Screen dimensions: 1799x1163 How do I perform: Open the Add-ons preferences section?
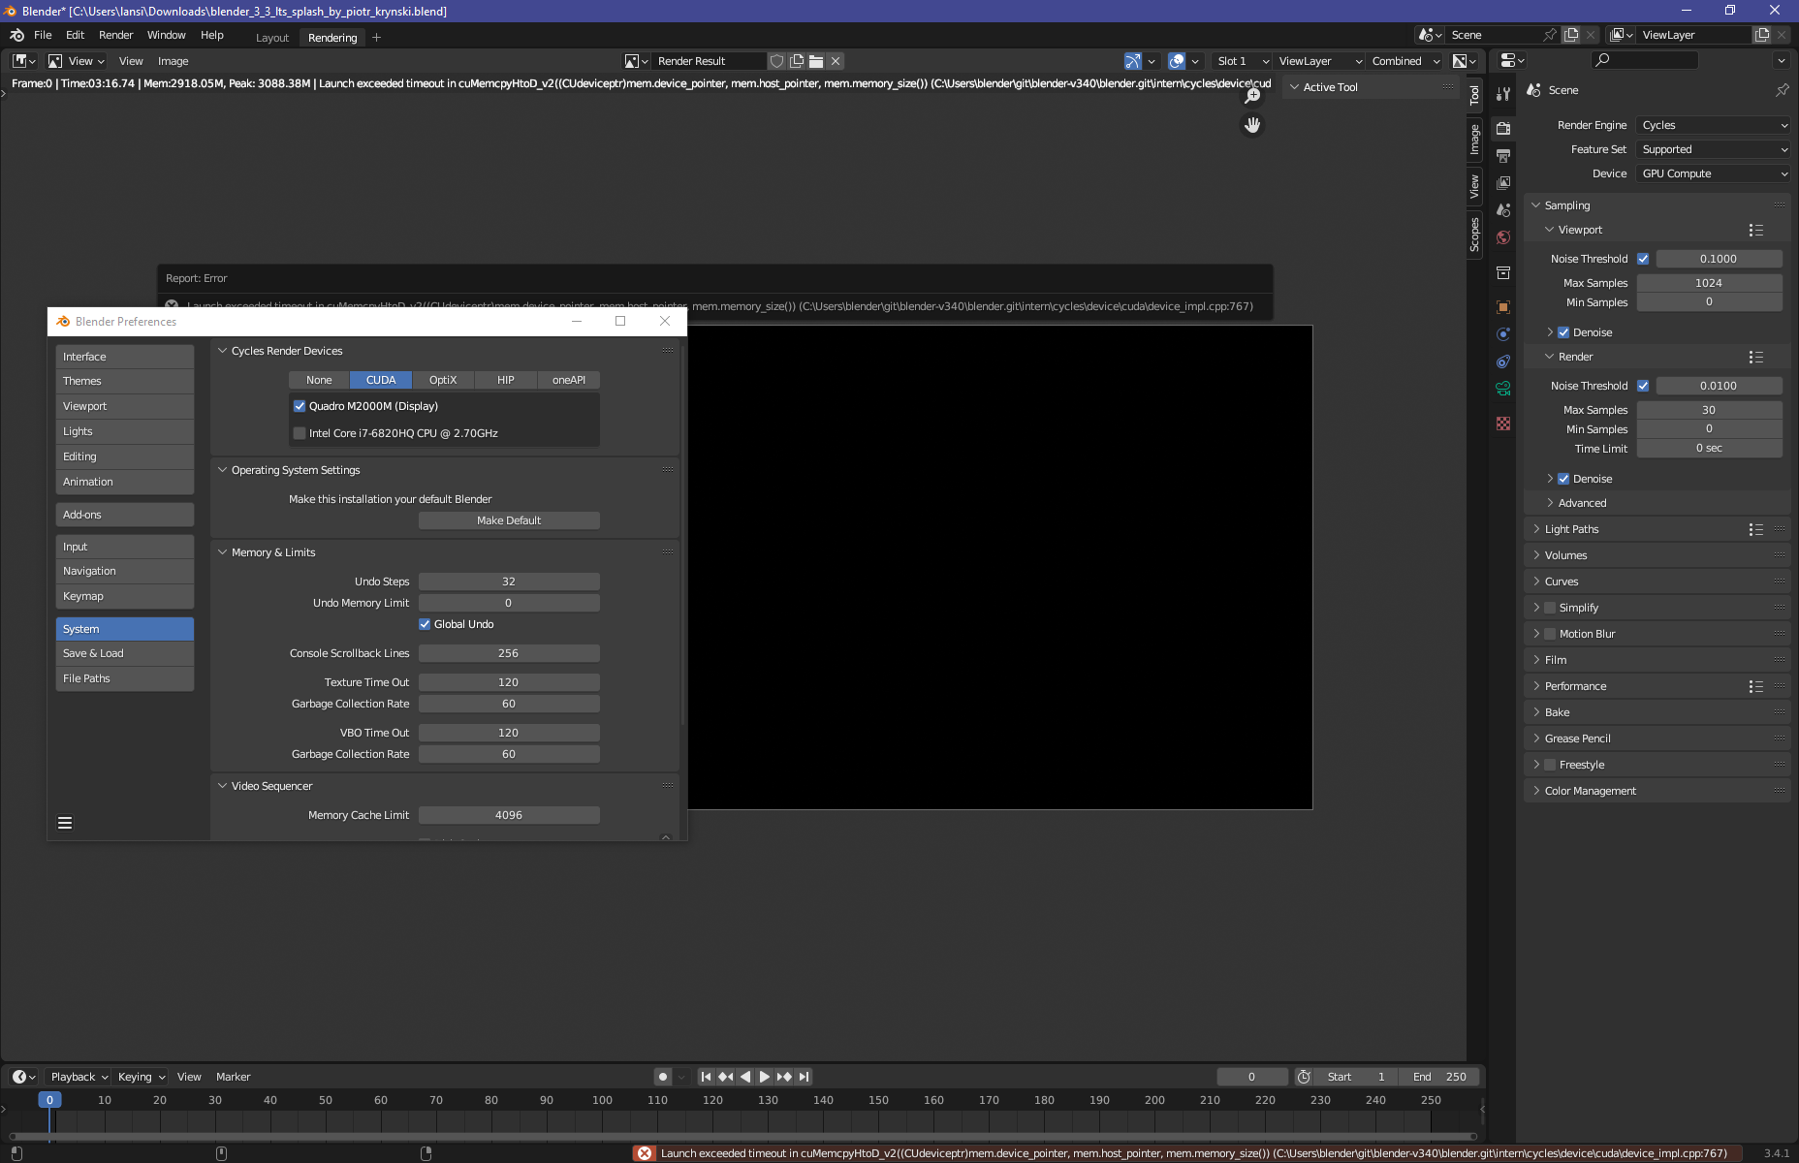coord(124,515)
